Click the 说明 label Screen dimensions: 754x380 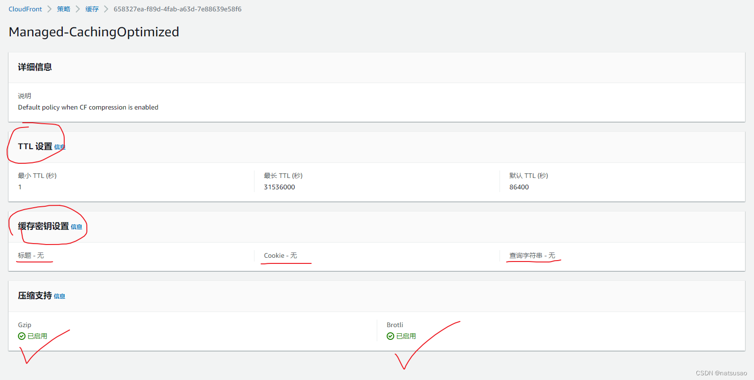[25, 96]
